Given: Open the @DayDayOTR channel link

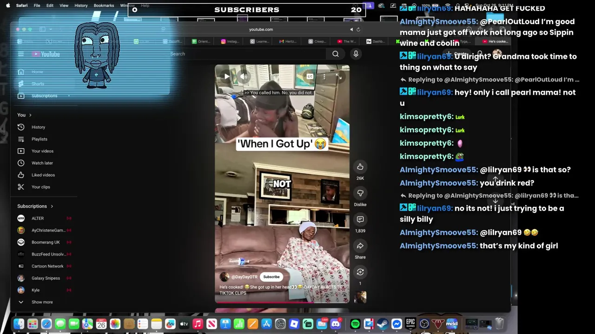Looking at the screenshot, I should 245,277.
